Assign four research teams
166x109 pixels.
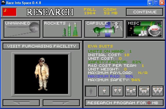pyautogui.click(x=144, y=91)
